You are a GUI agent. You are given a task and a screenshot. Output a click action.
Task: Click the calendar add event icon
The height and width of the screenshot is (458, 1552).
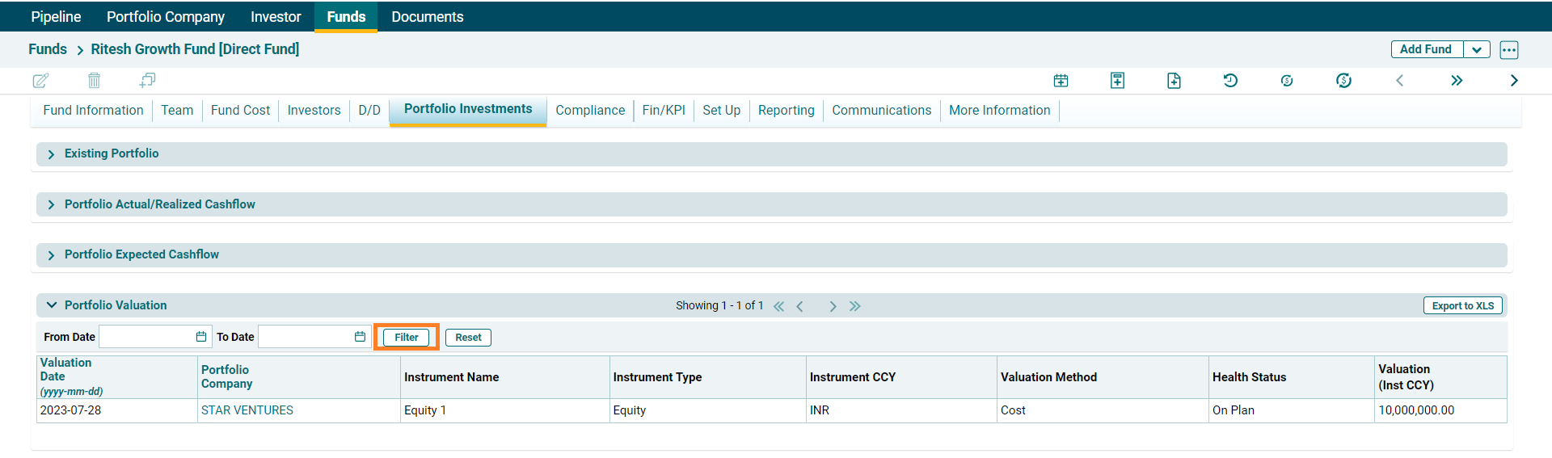pos(1061,80)
